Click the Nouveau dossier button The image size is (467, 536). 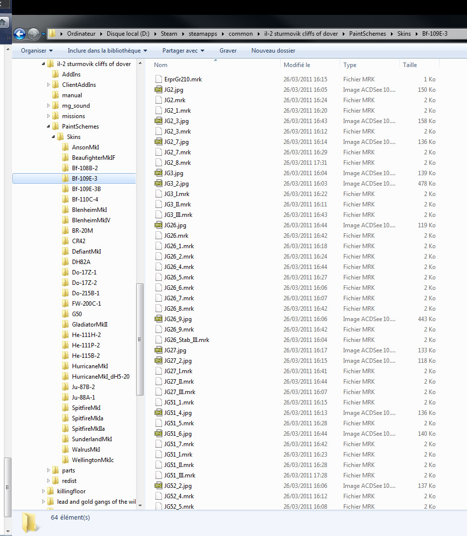click(x=273, y=51)
